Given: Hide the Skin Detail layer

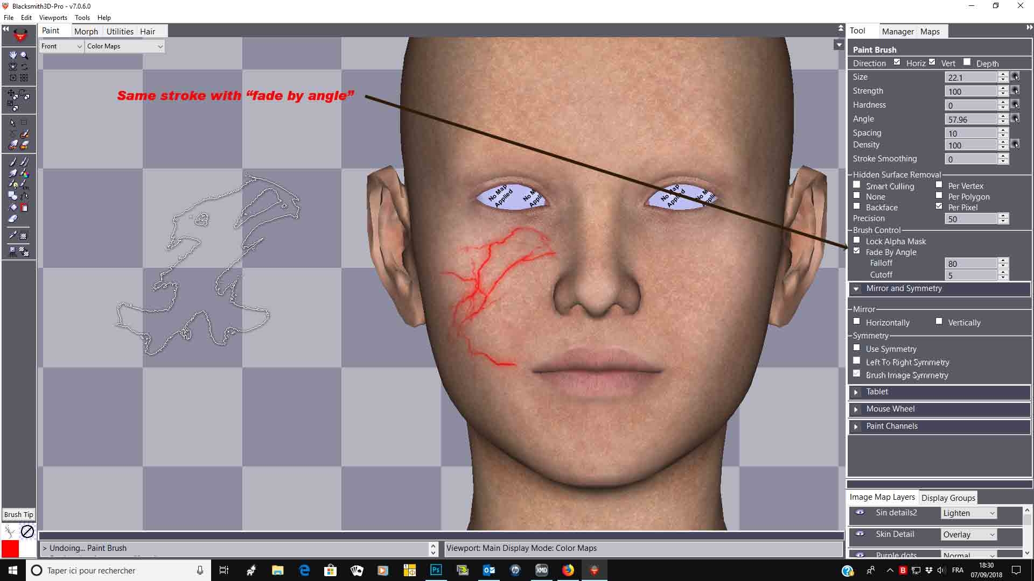Looking at the screenshot, I should point(860,534).
